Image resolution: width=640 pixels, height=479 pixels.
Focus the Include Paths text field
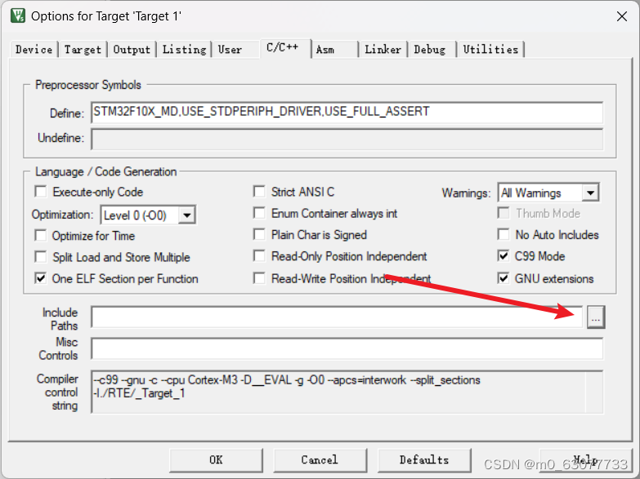pos(337,317)
